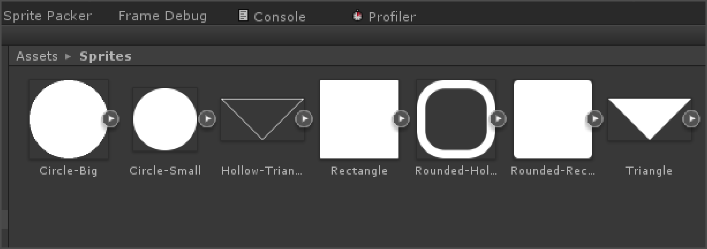Expand Rounded-Rectangle sub-assets arrow
Image resolution: width=707 pixels, height=249 pixels.
click(x=595, y=119)
